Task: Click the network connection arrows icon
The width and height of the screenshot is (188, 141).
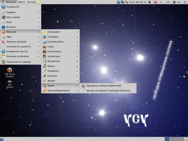Action: pyautogui.click(x=126, y=2)
